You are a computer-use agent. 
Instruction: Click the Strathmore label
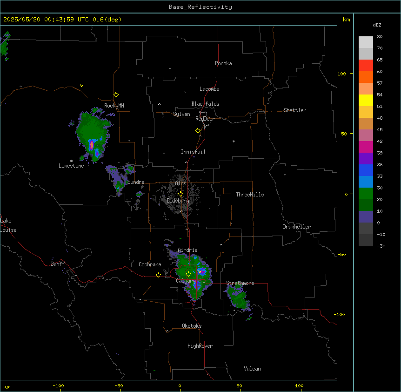click(240, 283)
